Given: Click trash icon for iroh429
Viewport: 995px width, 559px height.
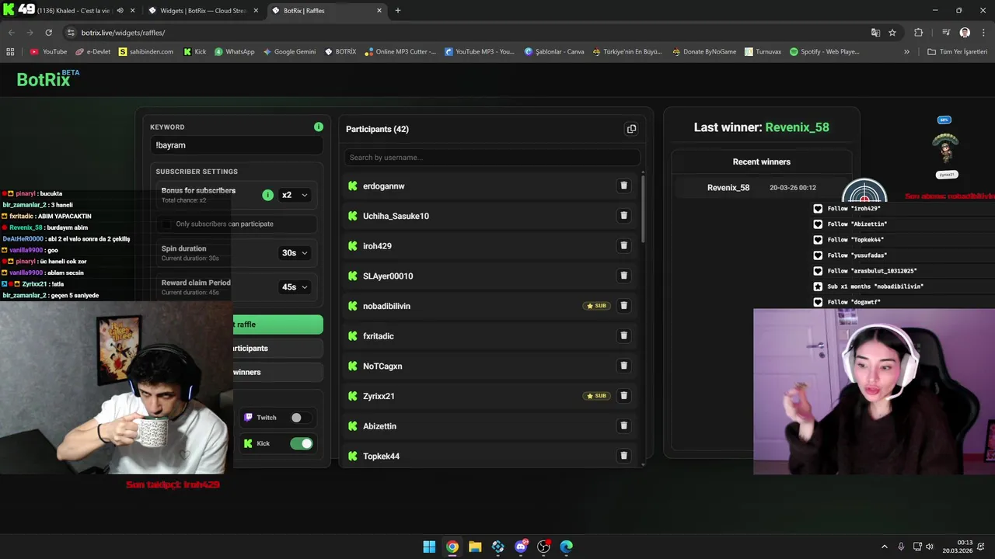Looking at the screenshot, I should click(x=623, y=245).
